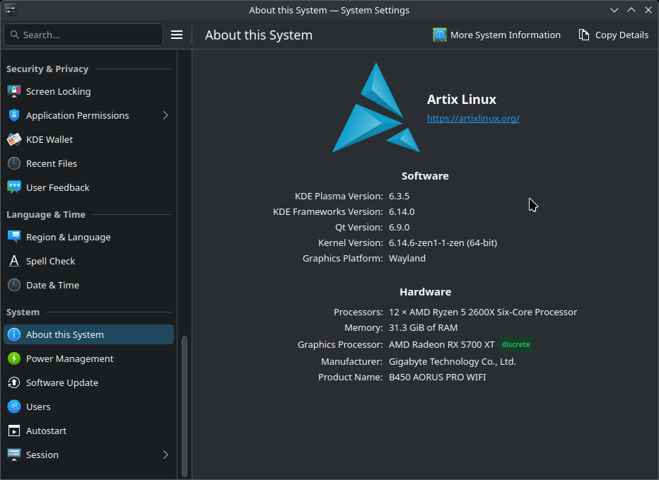This screenshot has height=480, width=659.
Task: Click the Hardware section heading
Action: 426,292
